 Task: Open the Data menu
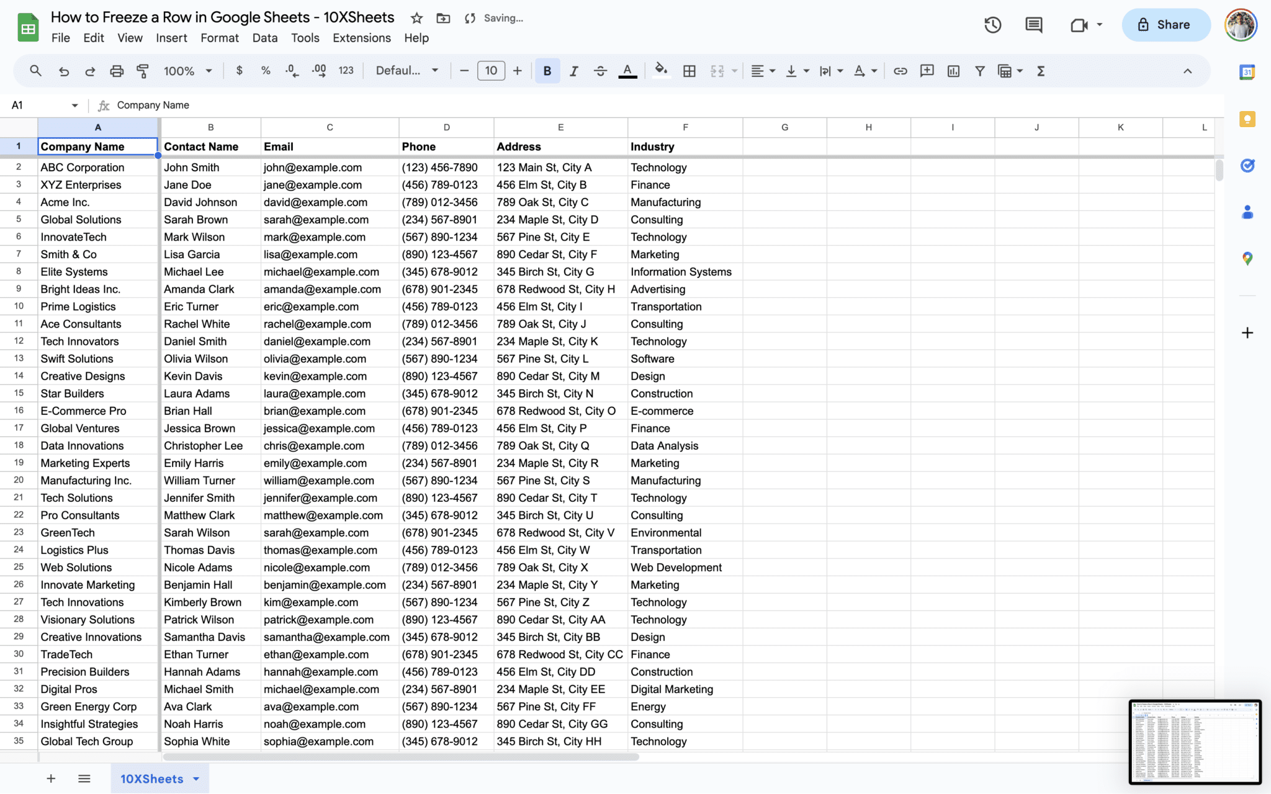point(264,38)
